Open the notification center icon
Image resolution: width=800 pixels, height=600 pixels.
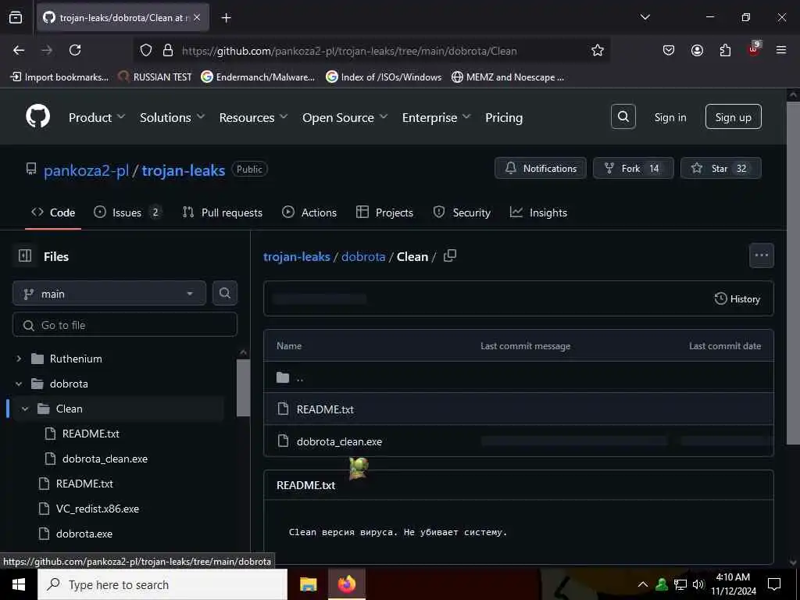coord(774,584)
